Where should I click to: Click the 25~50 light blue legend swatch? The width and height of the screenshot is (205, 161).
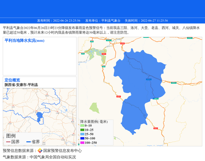click(82, 134)
